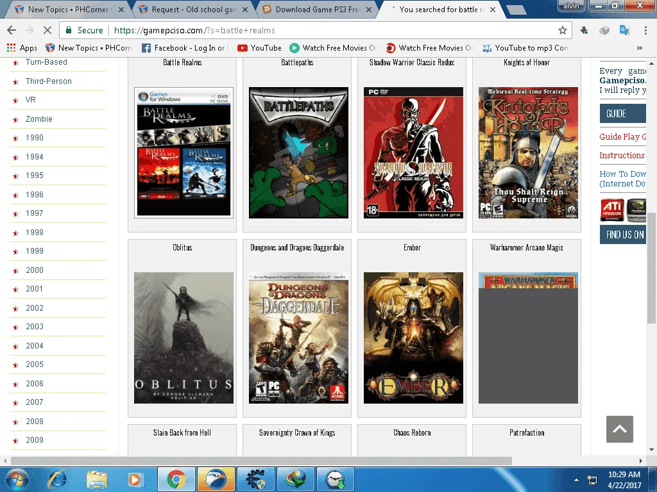Click the scroll-to-top arrow button
Screen dimensions: 657x492
(619, 429)
